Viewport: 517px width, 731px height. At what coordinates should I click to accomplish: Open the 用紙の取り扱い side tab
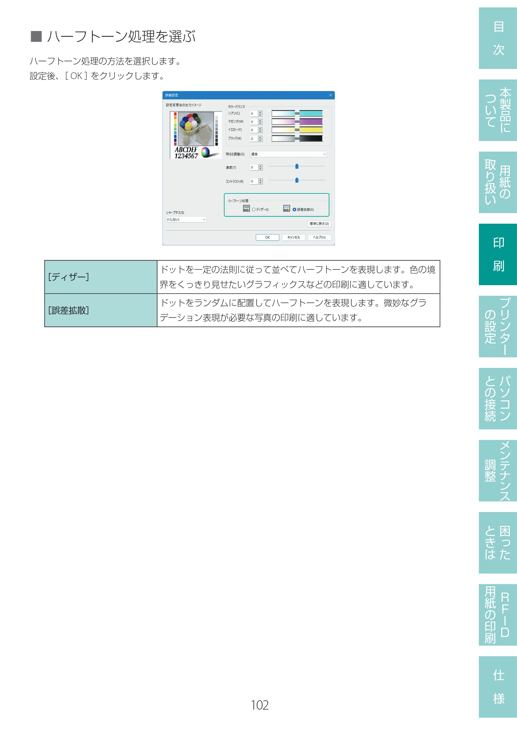click(498, 182)
